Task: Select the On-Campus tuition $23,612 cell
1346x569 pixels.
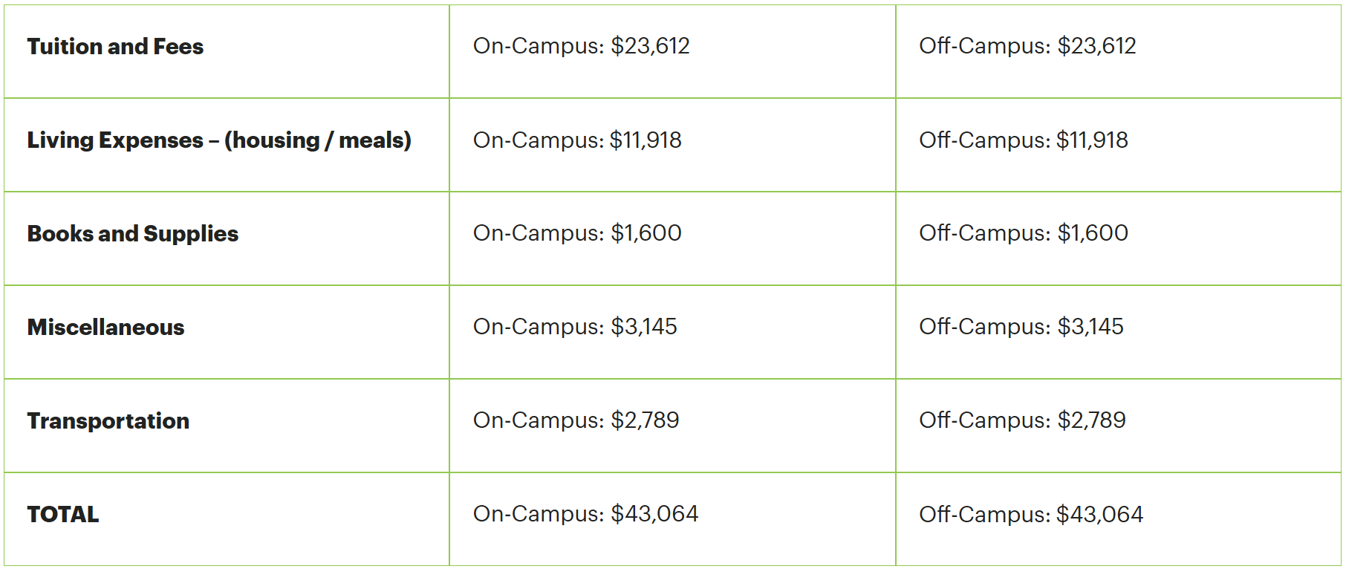Action: (581, 46)
